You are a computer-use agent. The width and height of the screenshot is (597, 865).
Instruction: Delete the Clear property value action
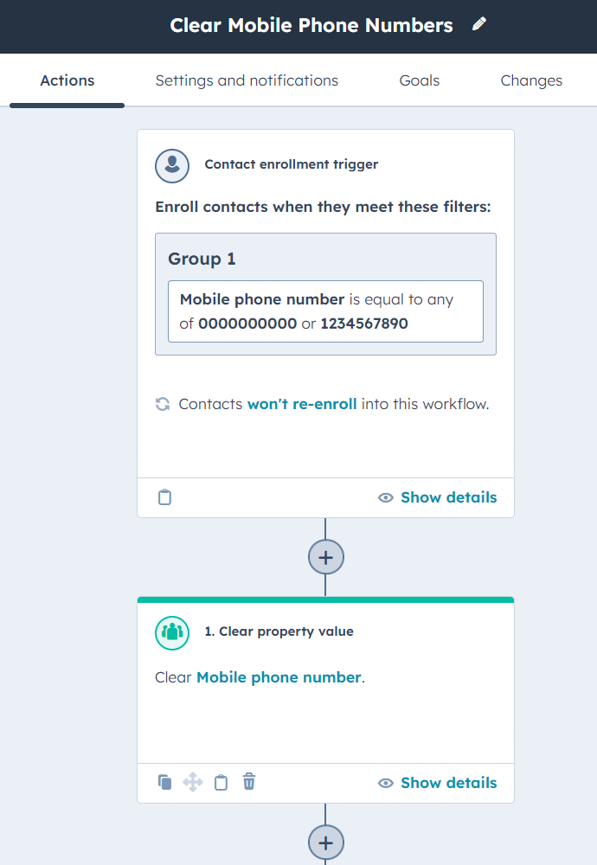[x=249, y=782]
